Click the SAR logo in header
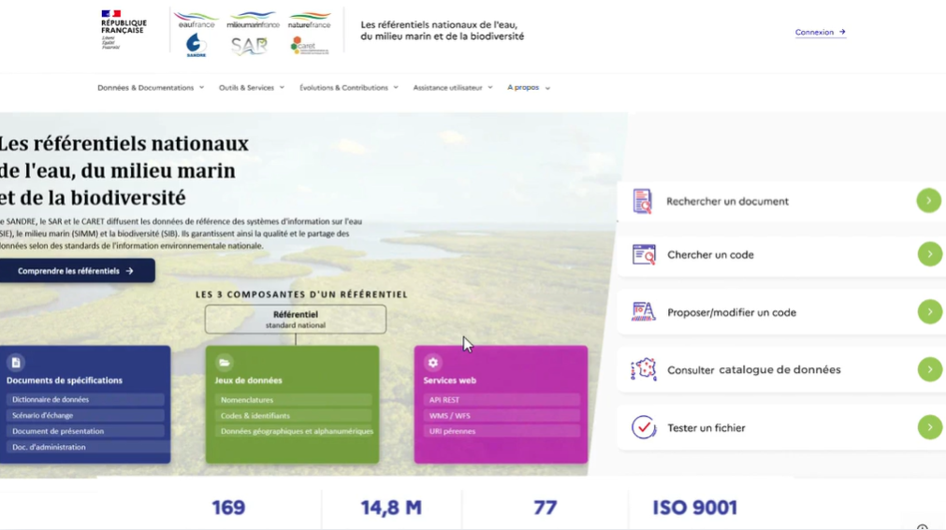The height and width of the screenshot is (530, 946). click(x=249, y=46)
